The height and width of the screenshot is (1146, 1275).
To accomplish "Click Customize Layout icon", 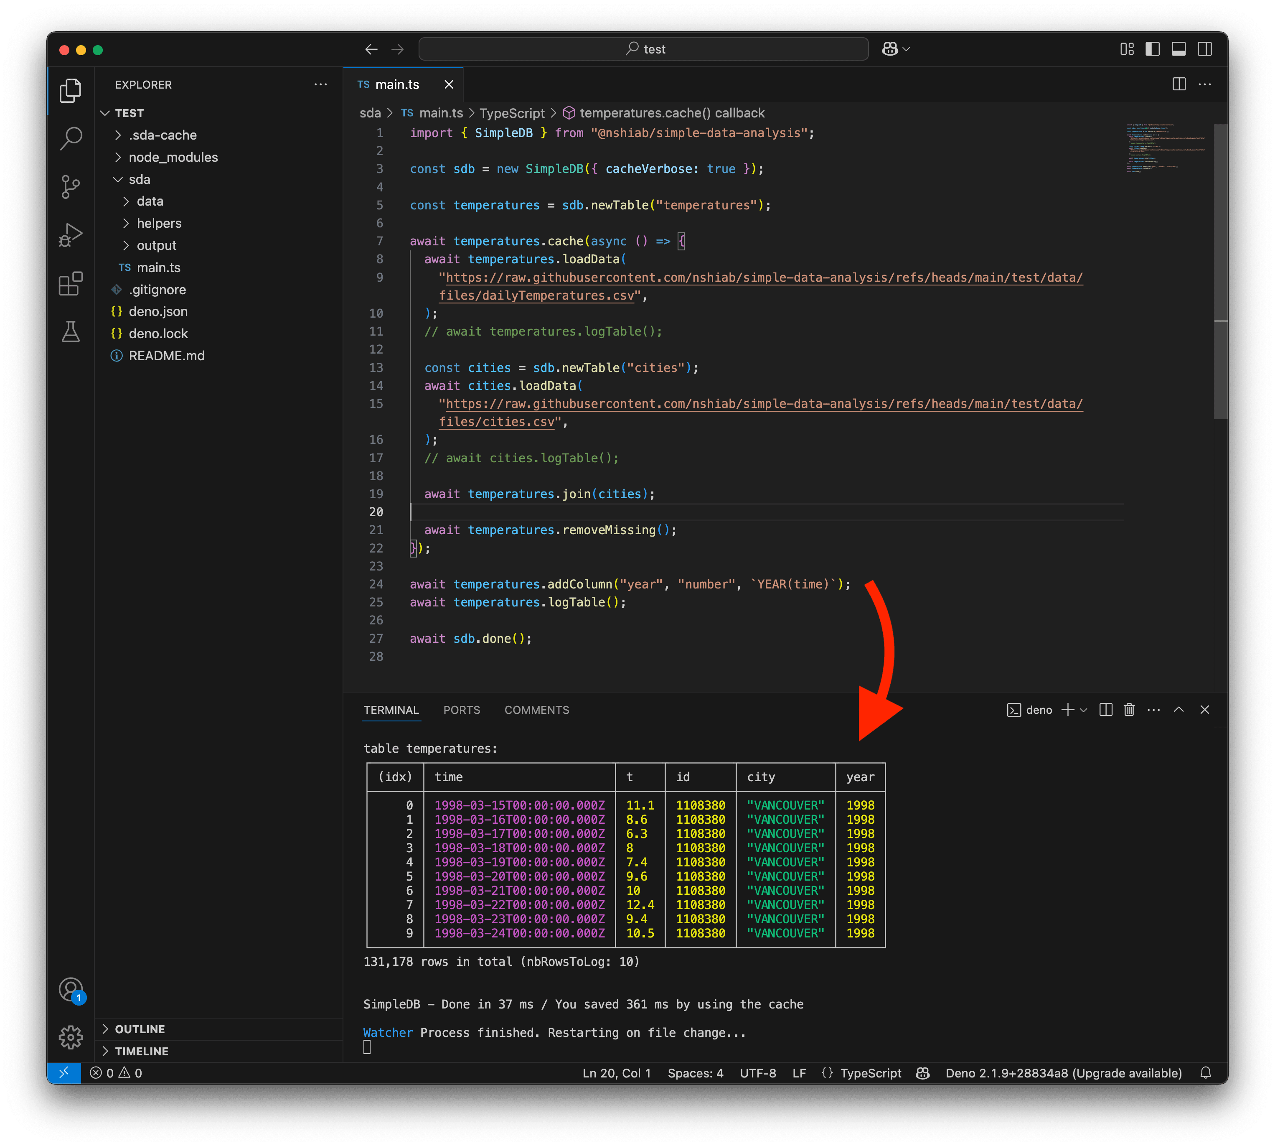I will [1126, 49].
